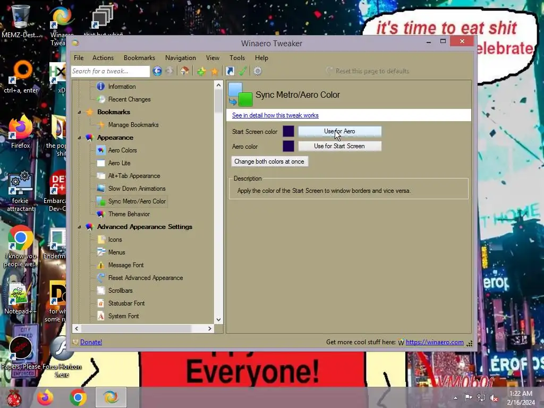Select the Notepad++ desktop icon
This screenshot has height=408, width=544.
pos(21,299)
